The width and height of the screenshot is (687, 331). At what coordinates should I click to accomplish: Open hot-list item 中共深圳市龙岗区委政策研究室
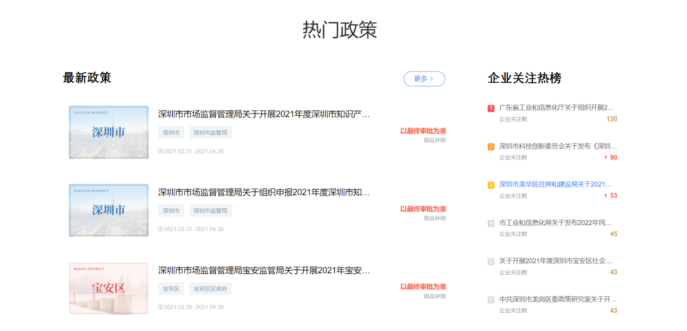(557, 299)
